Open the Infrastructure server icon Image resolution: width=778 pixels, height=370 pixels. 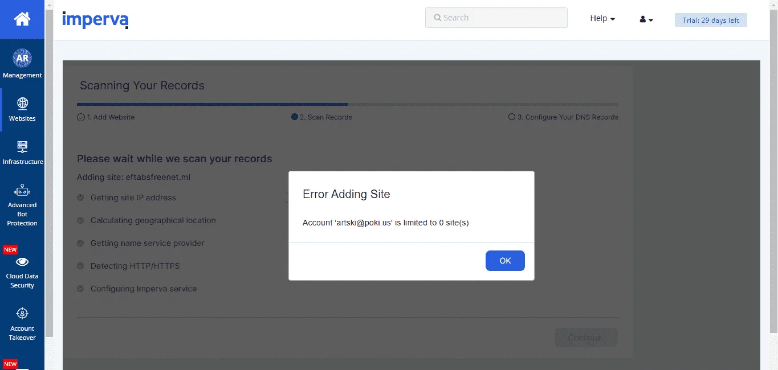22,147
